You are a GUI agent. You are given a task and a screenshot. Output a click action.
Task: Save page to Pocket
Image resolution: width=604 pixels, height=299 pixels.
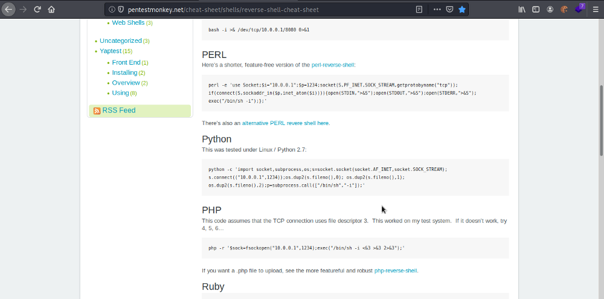(449, 10)
